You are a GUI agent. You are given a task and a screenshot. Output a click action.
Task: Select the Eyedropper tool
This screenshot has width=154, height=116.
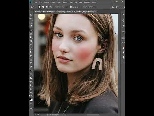31,26
